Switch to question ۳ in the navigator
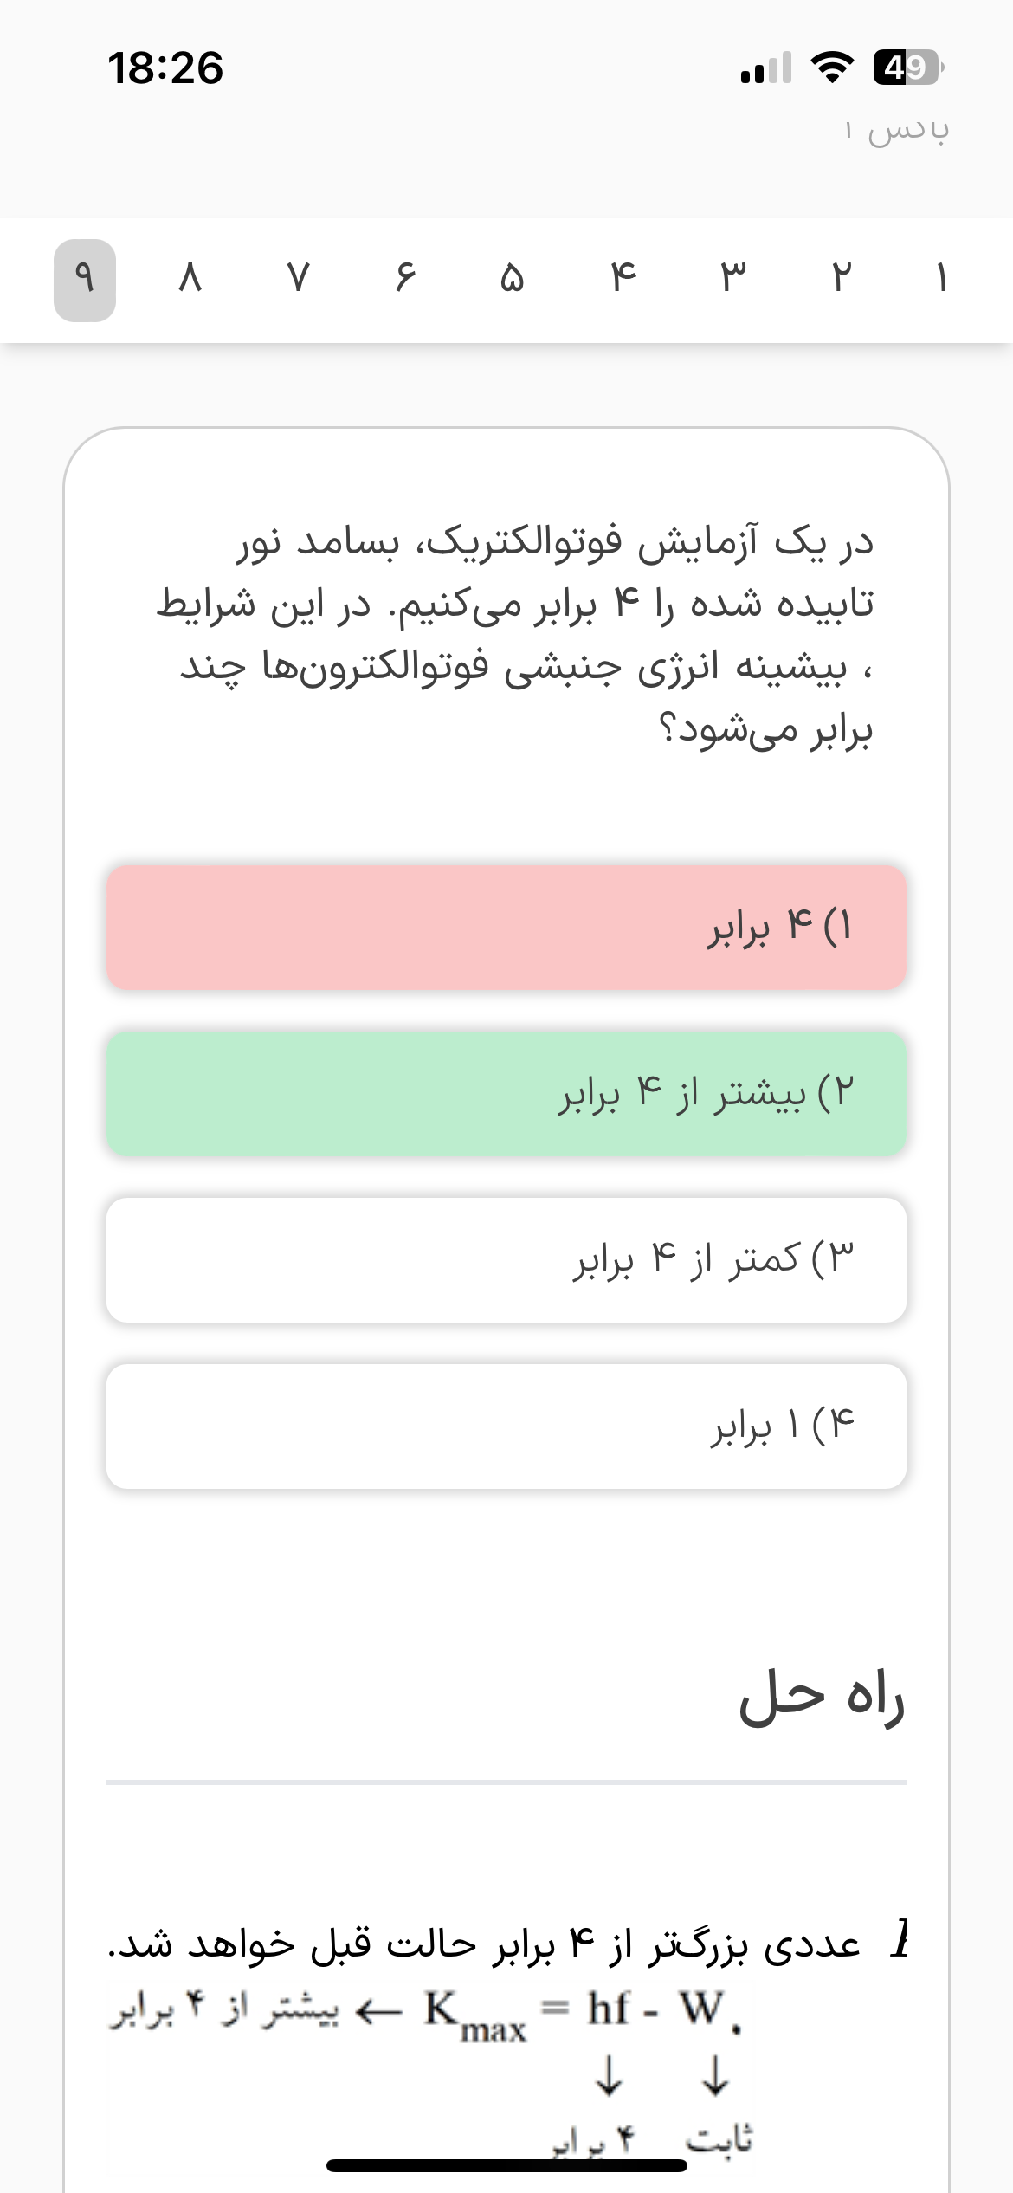The image size is (1013, 2193). (x=732, y=279)
